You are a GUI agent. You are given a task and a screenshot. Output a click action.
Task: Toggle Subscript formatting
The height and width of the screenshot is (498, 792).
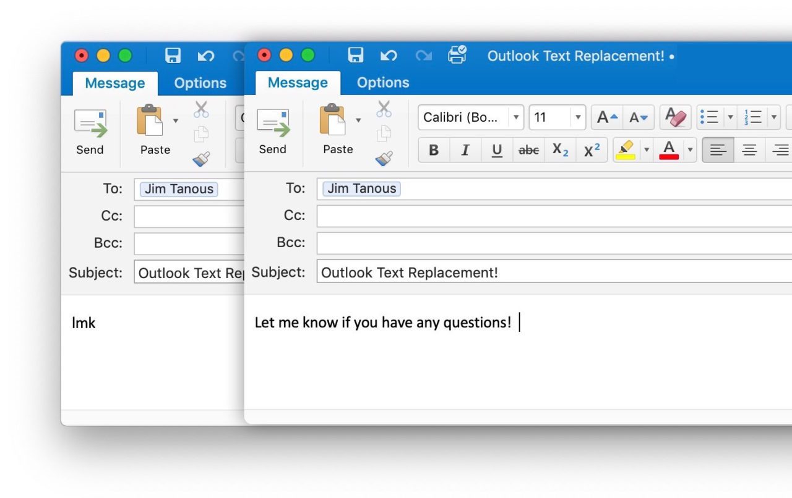[x=560, y=150]
